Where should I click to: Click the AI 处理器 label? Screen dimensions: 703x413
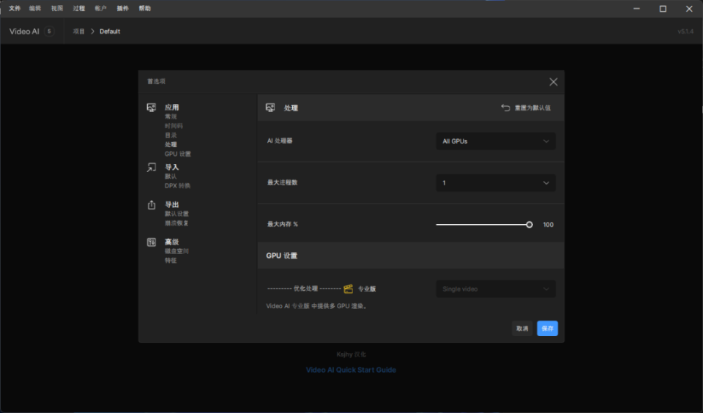pos(280,141)
